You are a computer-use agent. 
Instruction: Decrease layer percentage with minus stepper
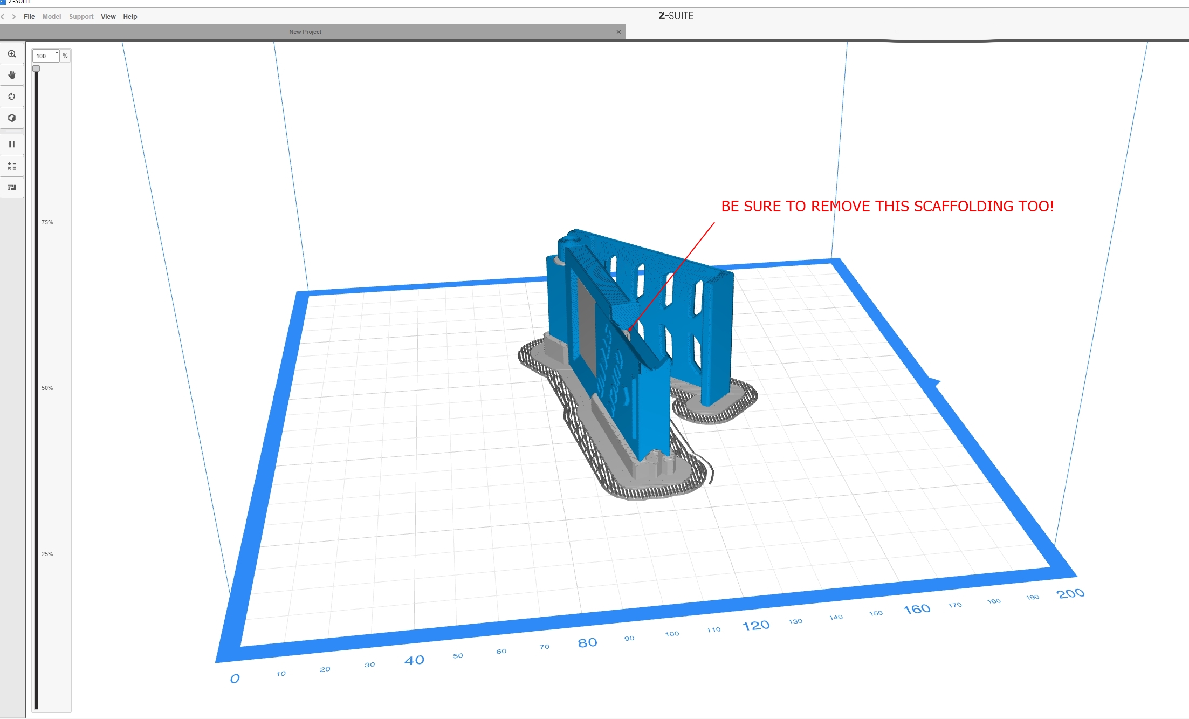57,59
